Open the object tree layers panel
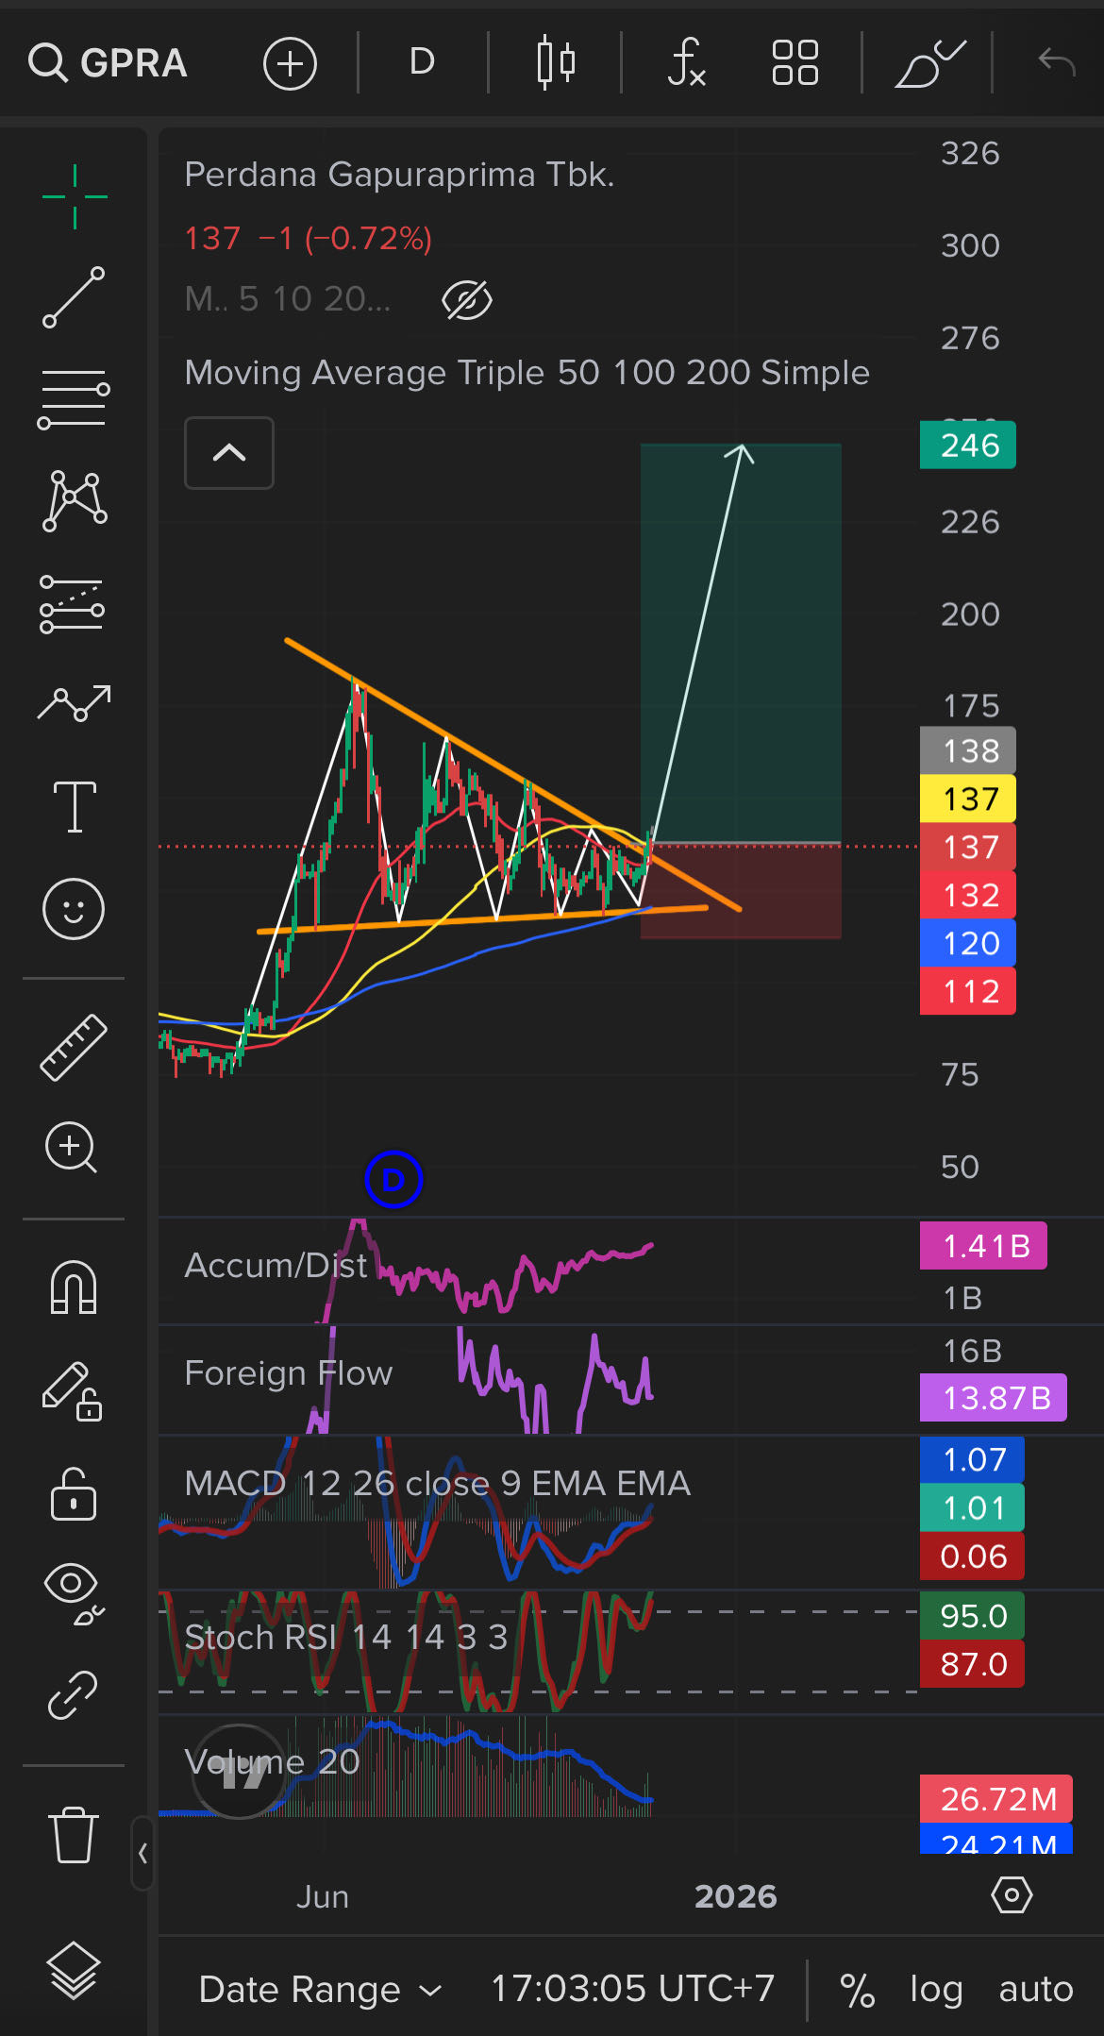 tap(74, 1971)
